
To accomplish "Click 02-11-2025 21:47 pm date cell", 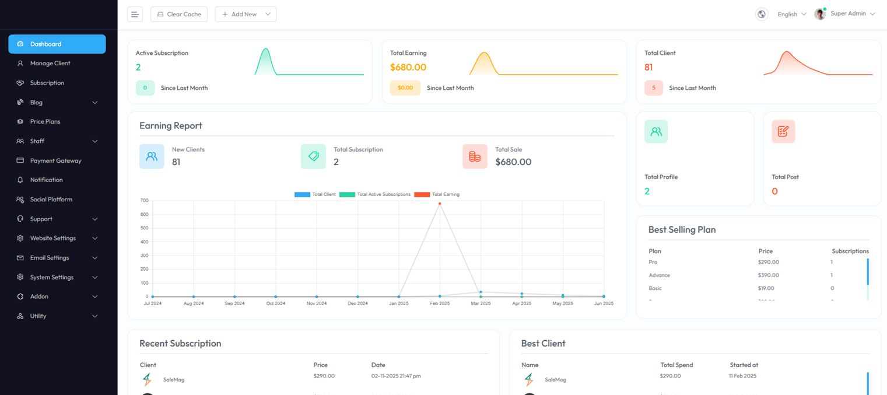I will 396,376.
